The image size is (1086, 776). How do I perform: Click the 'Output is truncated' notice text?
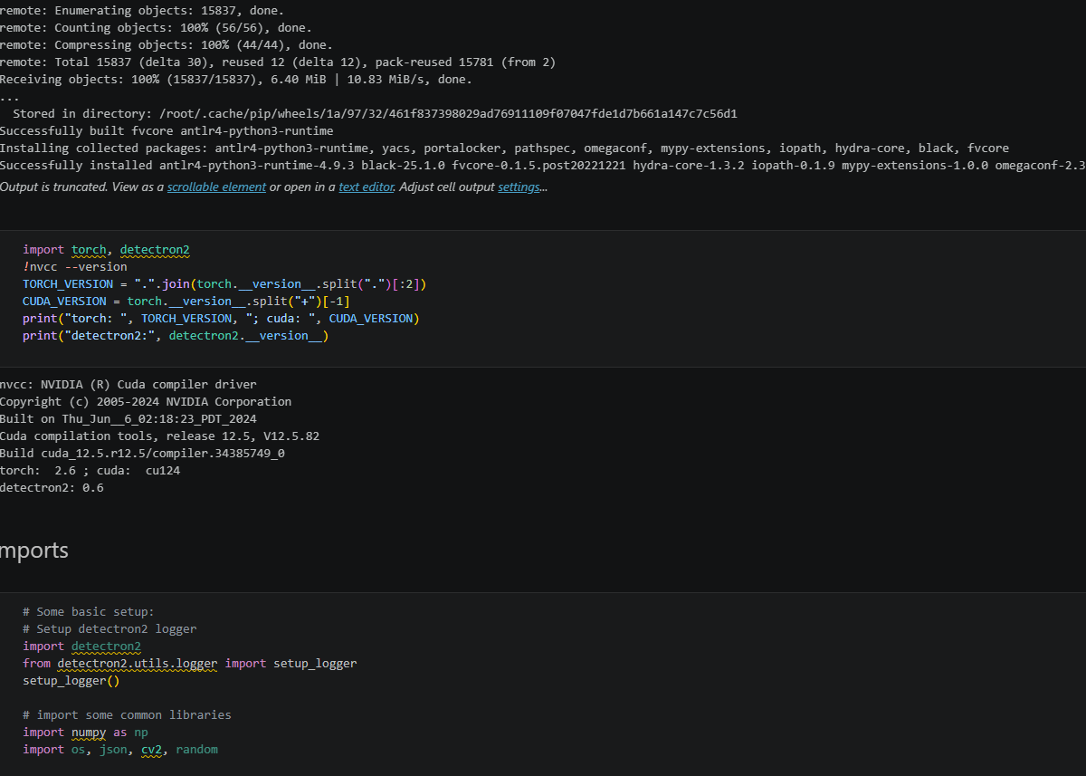click(x=273, y=187)
